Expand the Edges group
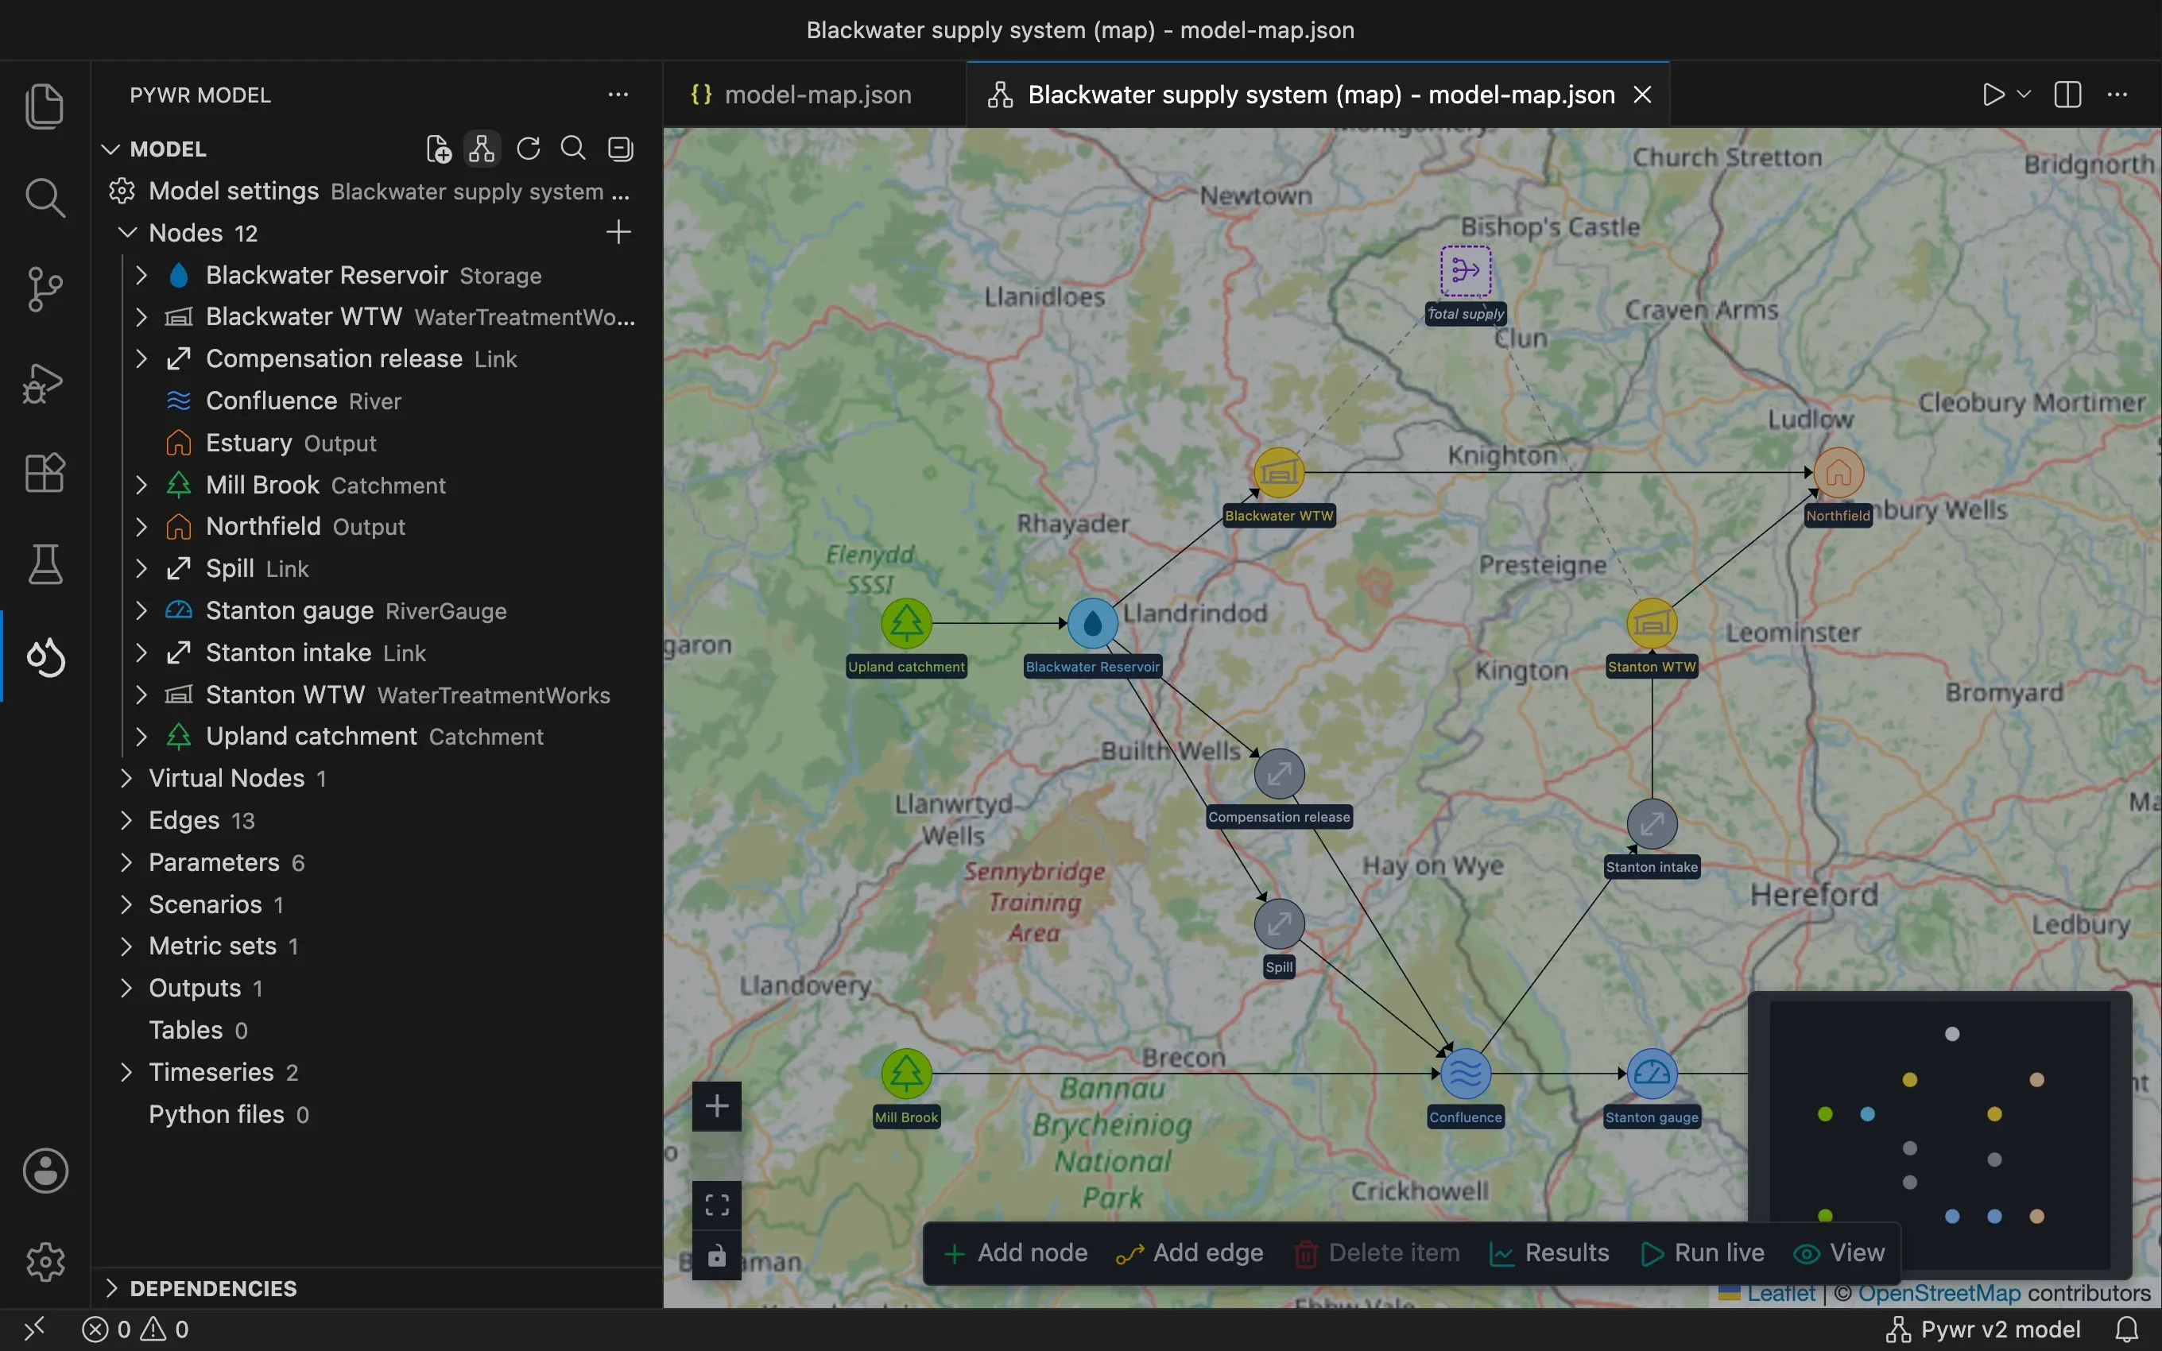Image resolution: width=2162 pixels, height=1351 pixels. (x=126, y=820)
